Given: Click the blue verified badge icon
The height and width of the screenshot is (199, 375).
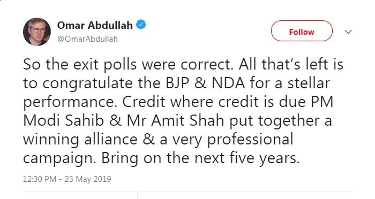Looking at the screenshot, I should (141, 25).
